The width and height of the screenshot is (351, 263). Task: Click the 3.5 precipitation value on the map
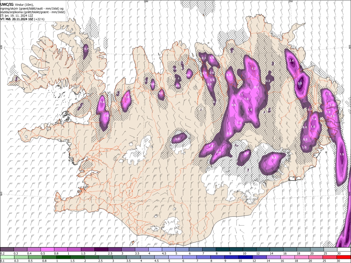click(x=300, y=83)
